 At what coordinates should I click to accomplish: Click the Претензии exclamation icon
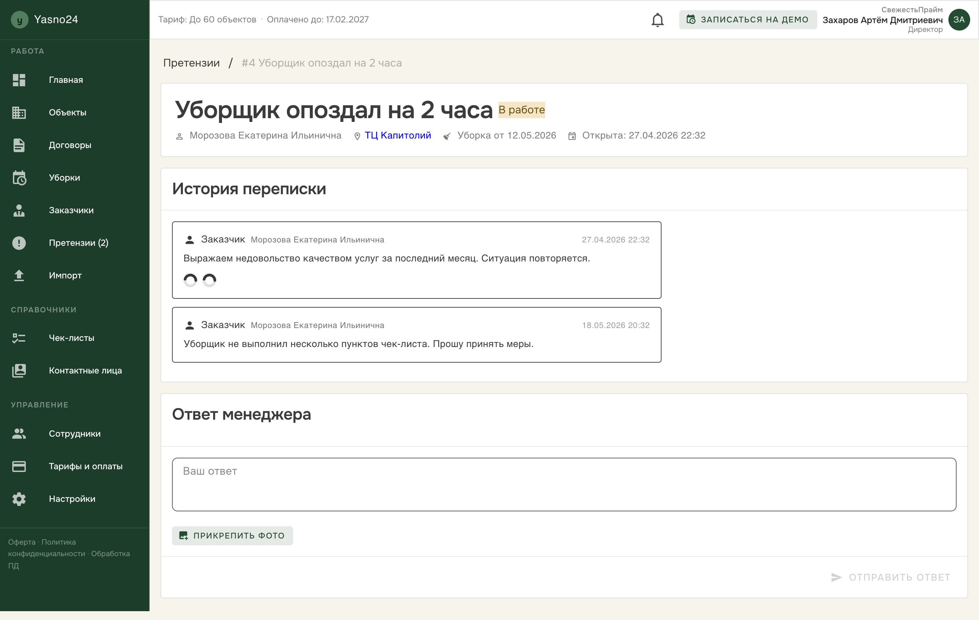(x=19, y=243)
